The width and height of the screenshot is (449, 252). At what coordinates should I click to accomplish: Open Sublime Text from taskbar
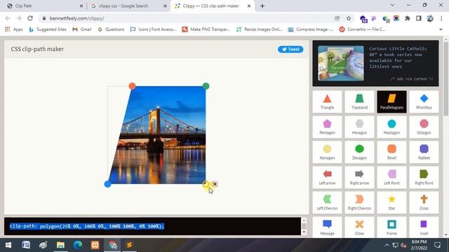tap(129, 245)
